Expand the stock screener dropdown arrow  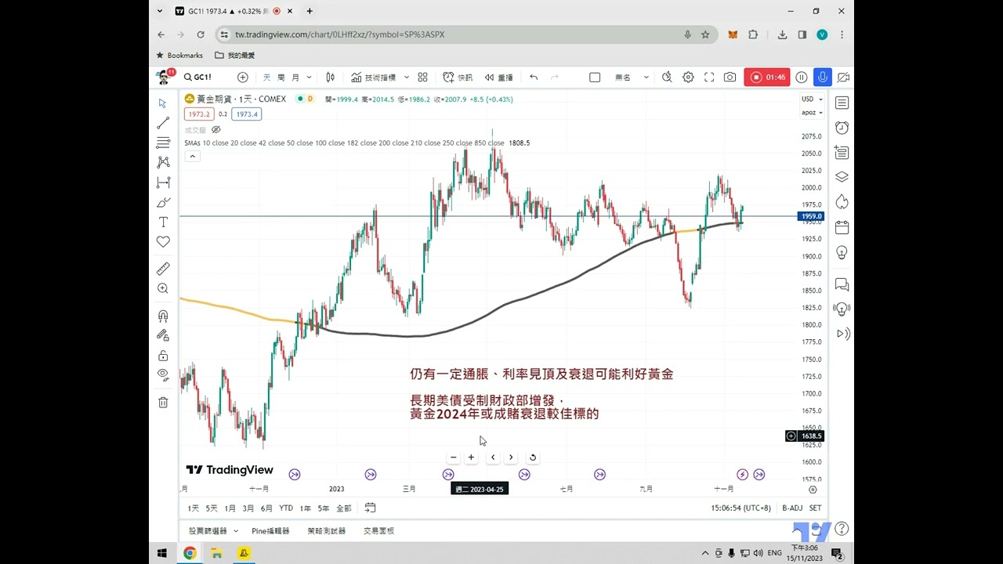[x=236, y=531]
